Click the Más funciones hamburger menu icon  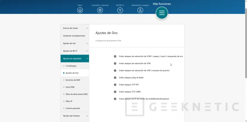162,13
